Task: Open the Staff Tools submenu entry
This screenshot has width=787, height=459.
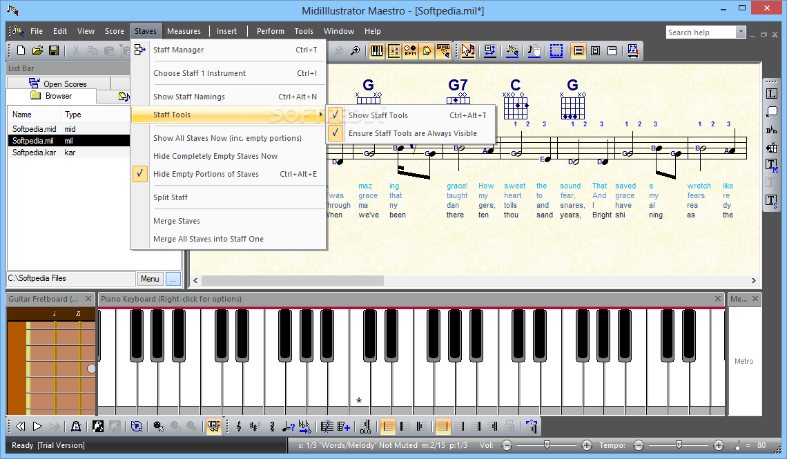Action: point(229,115)
